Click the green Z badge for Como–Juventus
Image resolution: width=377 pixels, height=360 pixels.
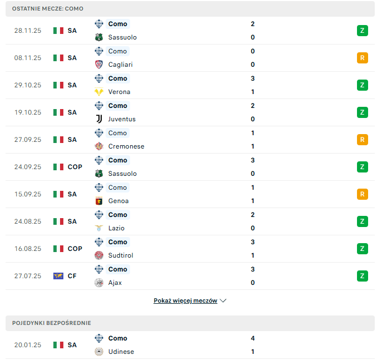click(363, 112)
